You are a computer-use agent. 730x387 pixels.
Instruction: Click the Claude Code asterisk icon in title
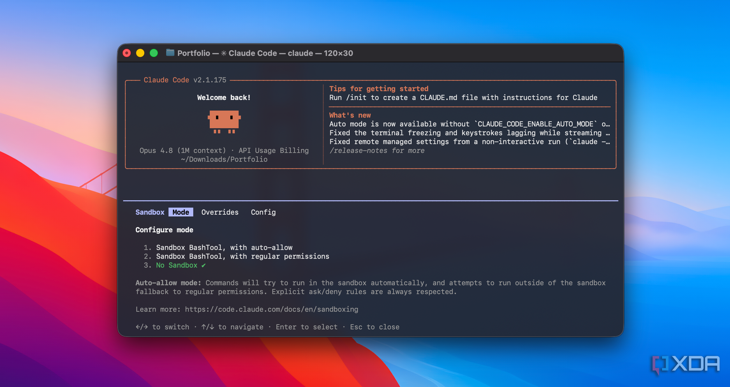(x=224, y=53)
